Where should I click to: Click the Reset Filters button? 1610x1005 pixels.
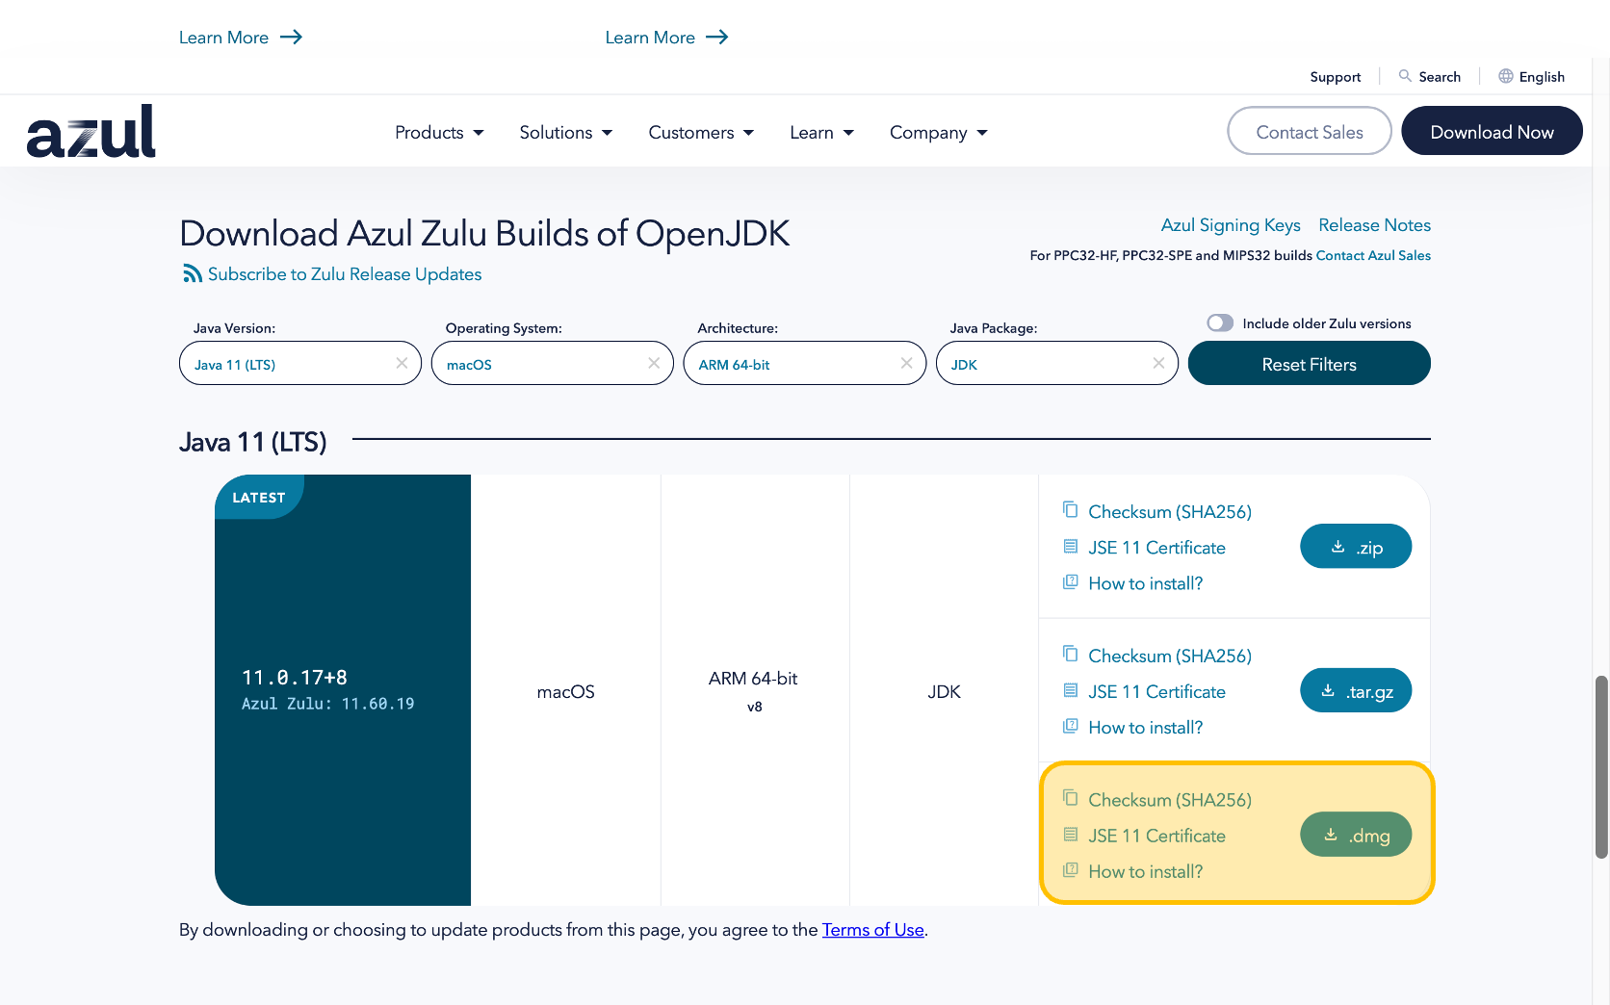point(1309,364)
